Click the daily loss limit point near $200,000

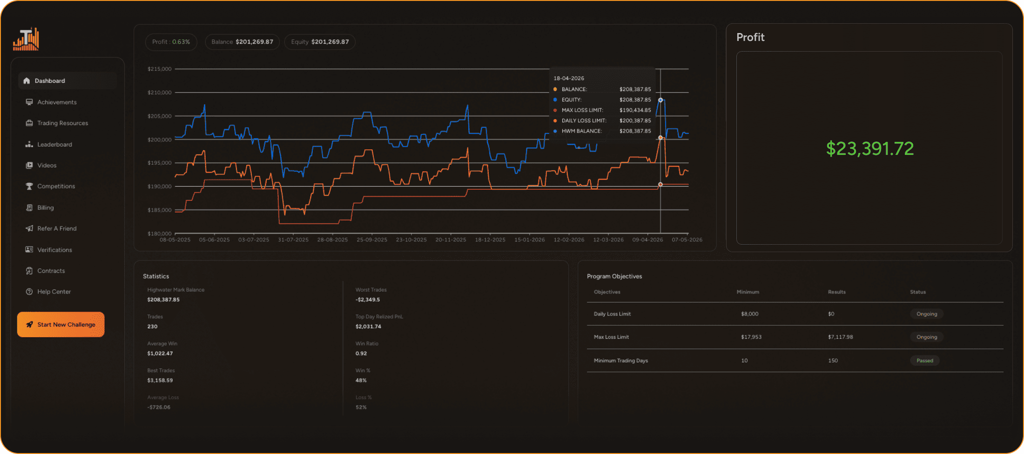click(x=660, y=138)
